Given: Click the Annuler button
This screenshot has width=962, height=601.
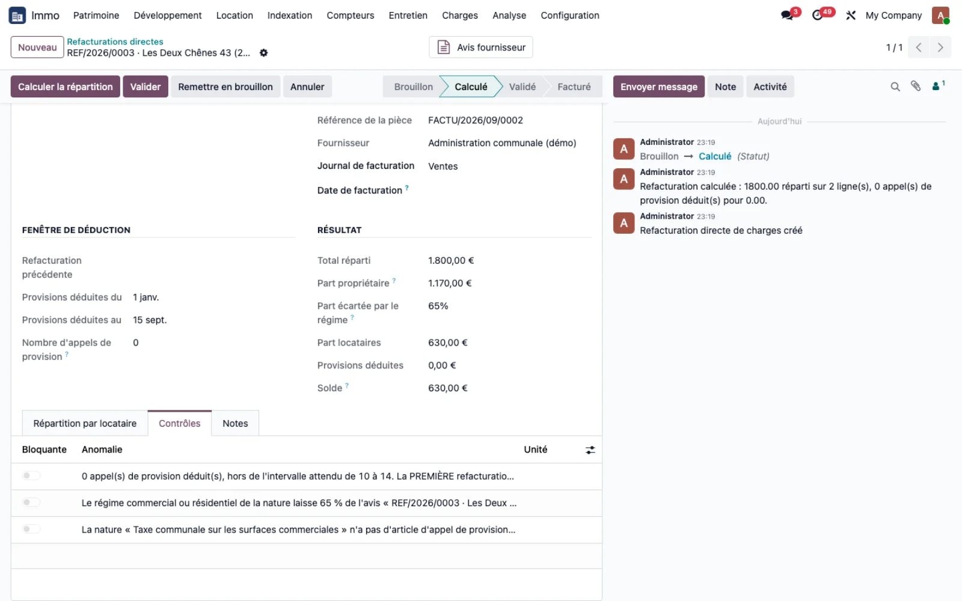Looking at the screenshot, I should coord(307,87).
